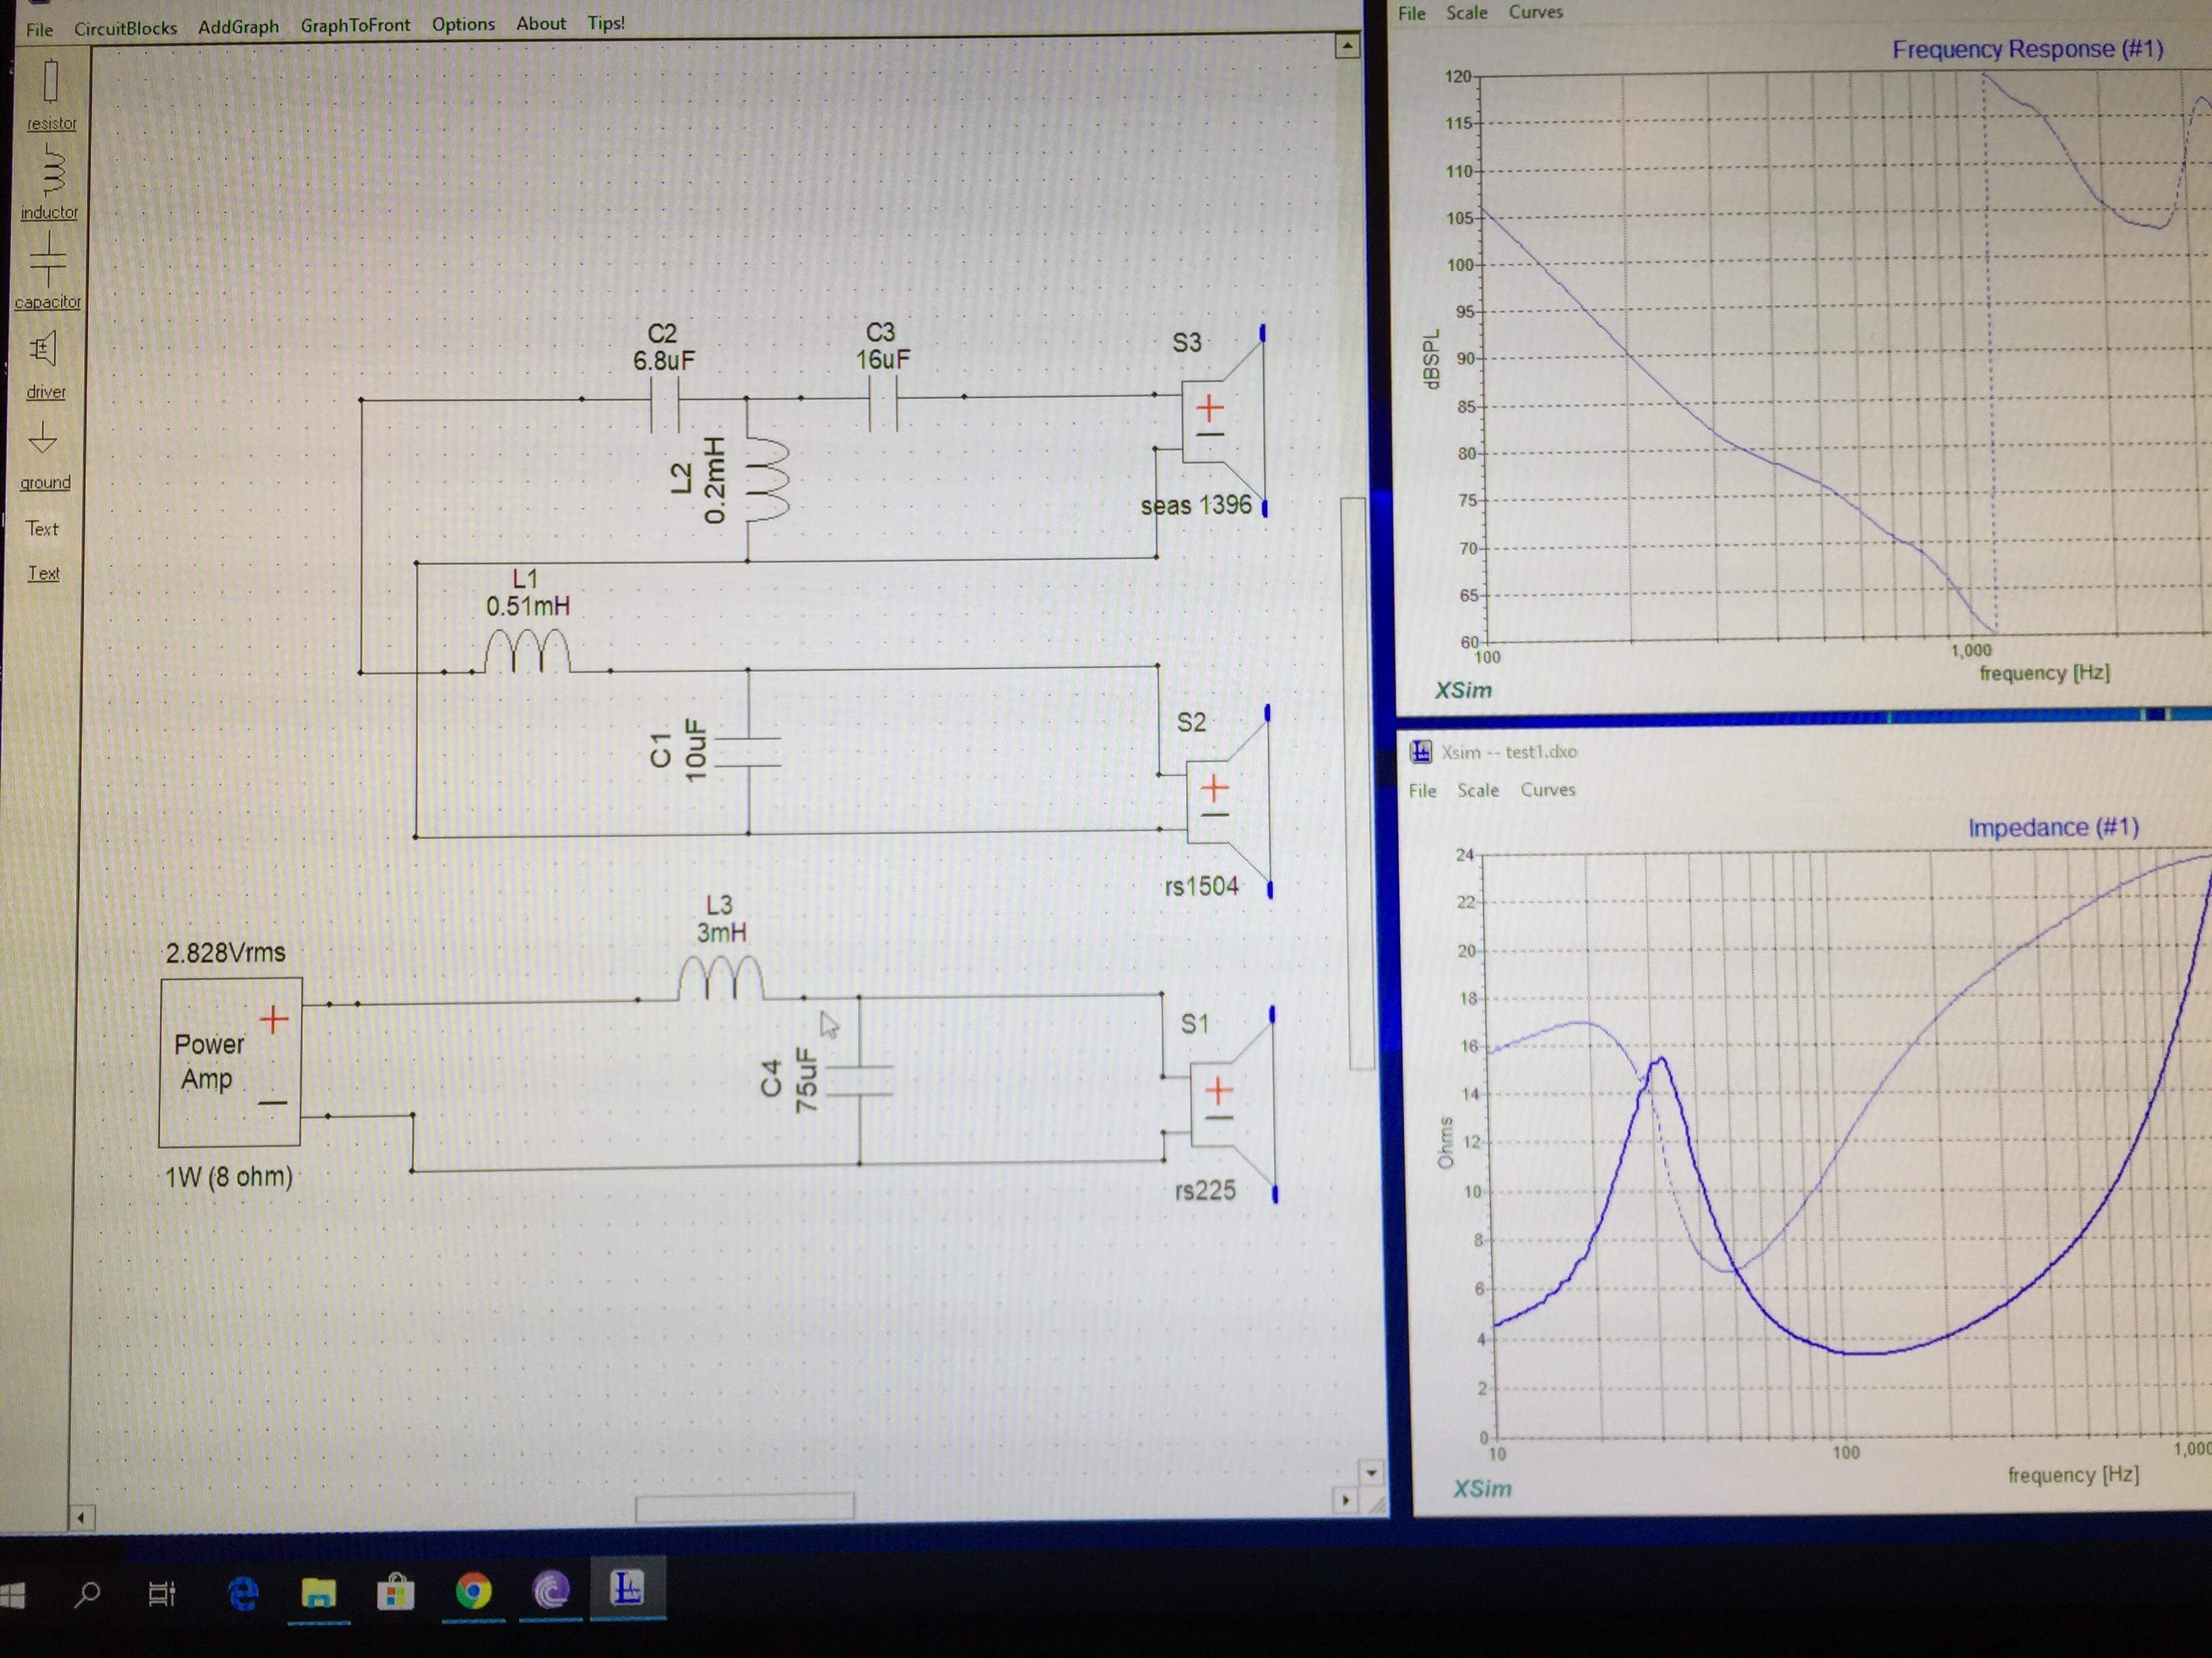Click the underlined Text tool label
Screen dimensions: 2212x1658
[x=43, y=573]
